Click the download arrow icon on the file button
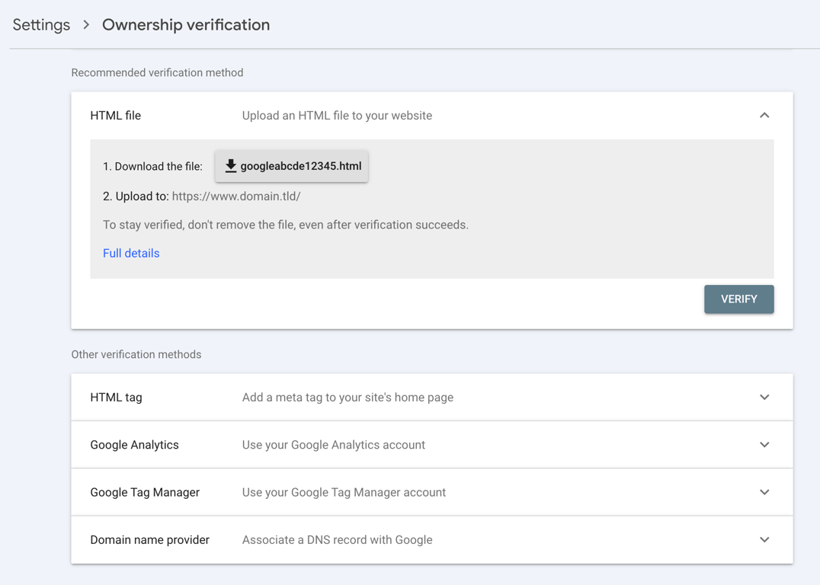Image resolution: width=820 pixels, height=585 pixels. click(230, 165)
